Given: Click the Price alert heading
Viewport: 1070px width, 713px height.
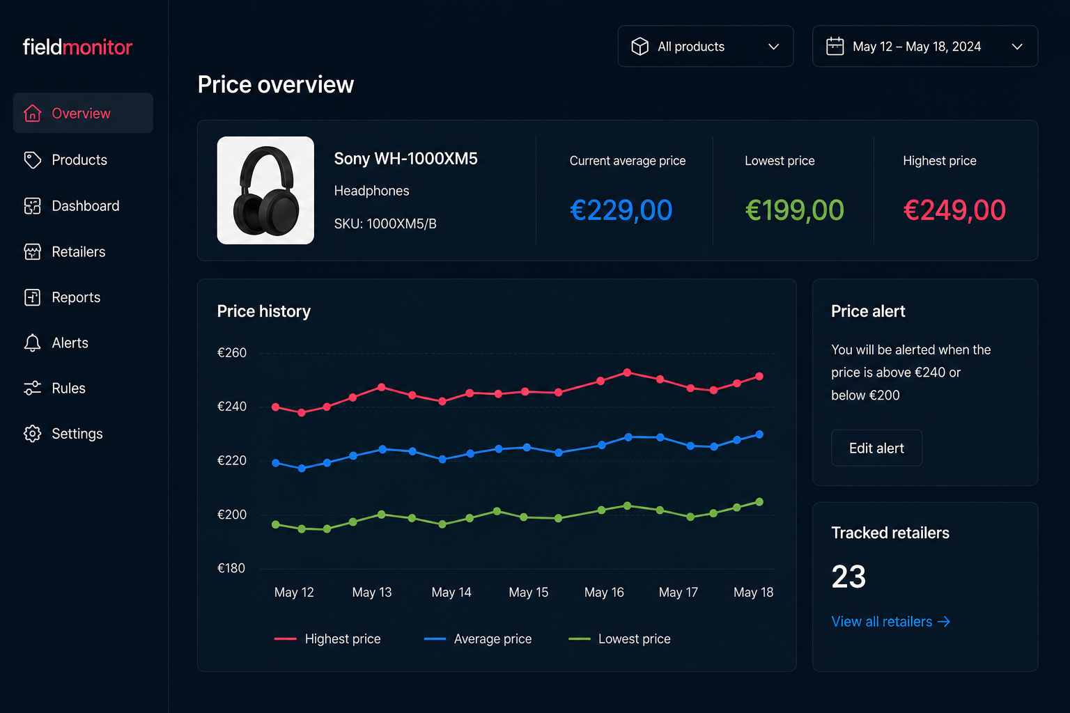Looking at the screenshot, I should (x=868, y=311).
